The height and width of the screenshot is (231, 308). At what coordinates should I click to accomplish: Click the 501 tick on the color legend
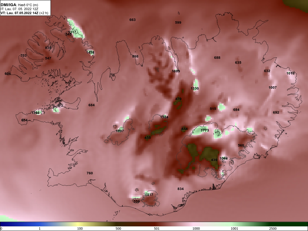(157, 229)
